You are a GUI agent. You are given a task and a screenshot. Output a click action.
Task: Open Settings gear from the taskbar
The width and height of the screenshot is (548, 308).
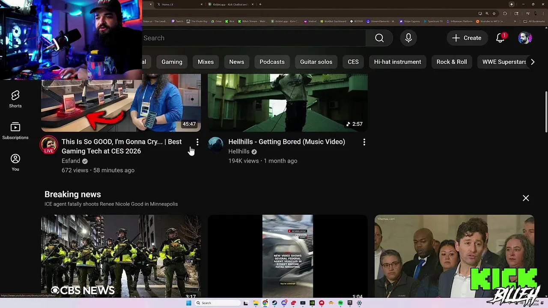[x=359, y=303]
